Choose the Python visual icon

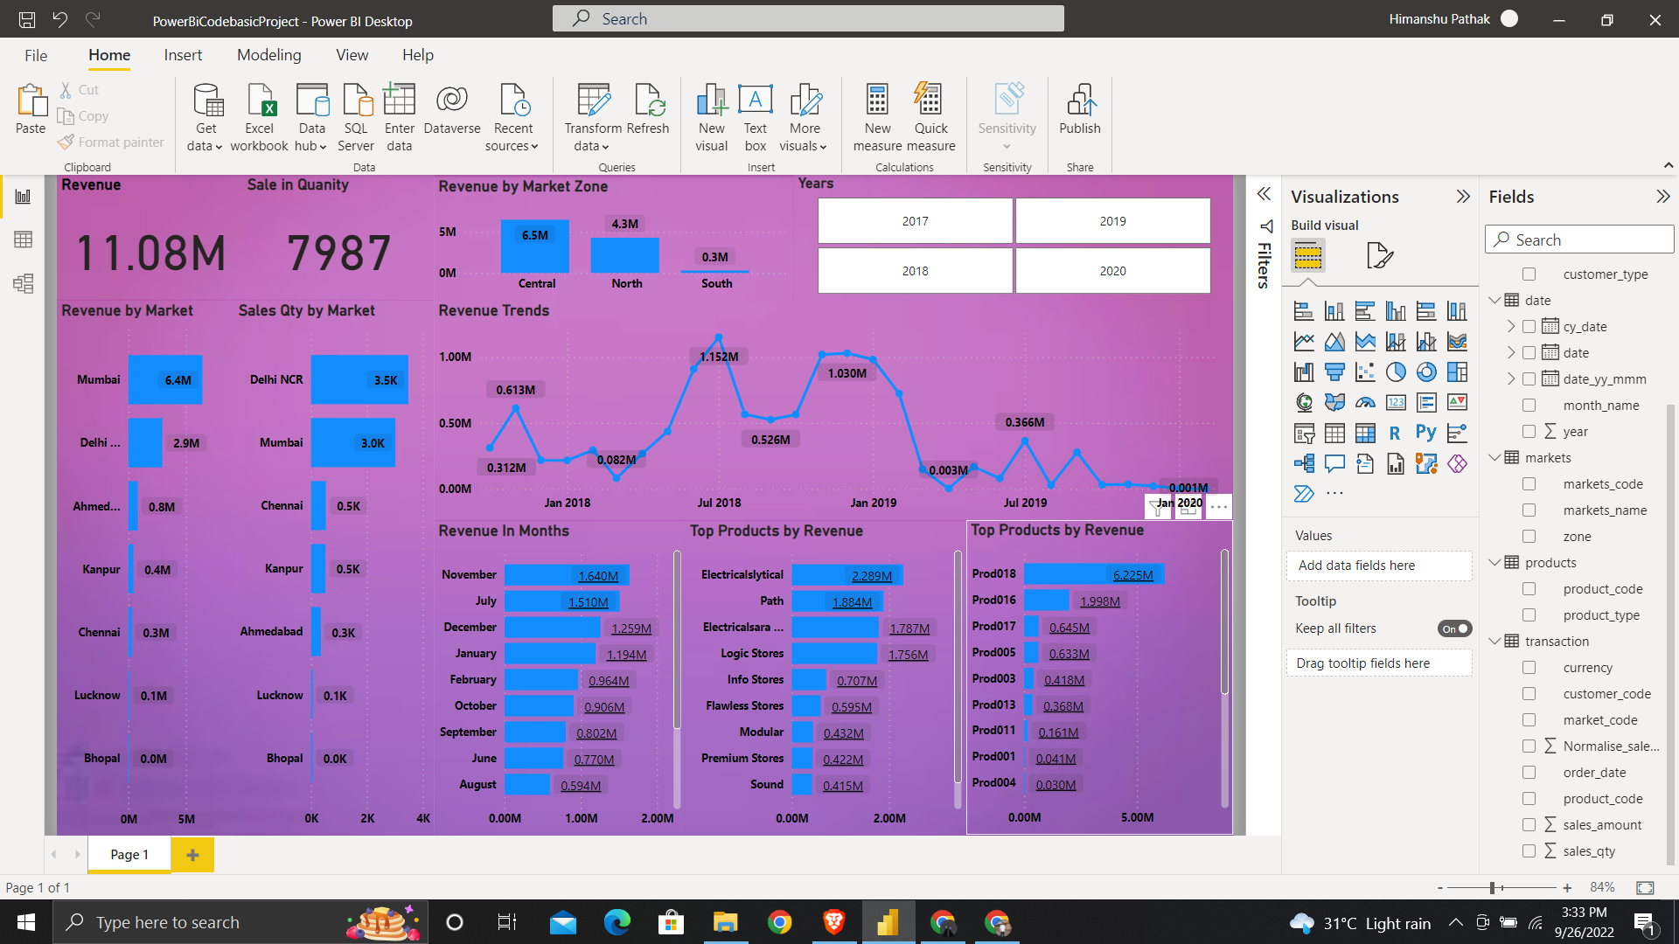pos(1425,433)
